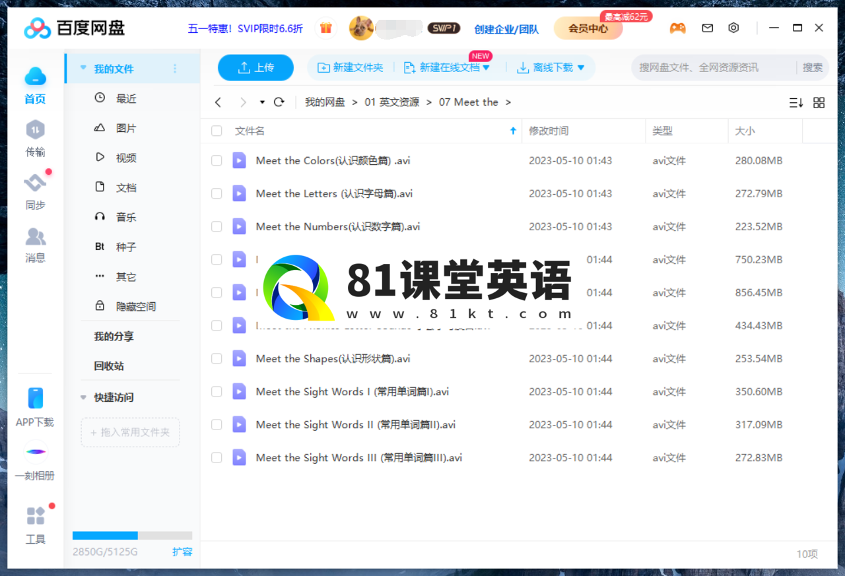This screenshot has width=845, height=576.
Task: Click the 扩容 link
Action: 182,552
